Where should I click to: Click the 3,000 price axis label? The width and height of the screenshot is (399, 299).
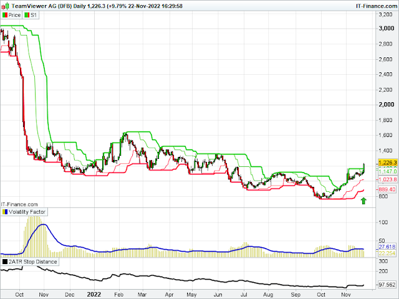click(x=387, y=28)
